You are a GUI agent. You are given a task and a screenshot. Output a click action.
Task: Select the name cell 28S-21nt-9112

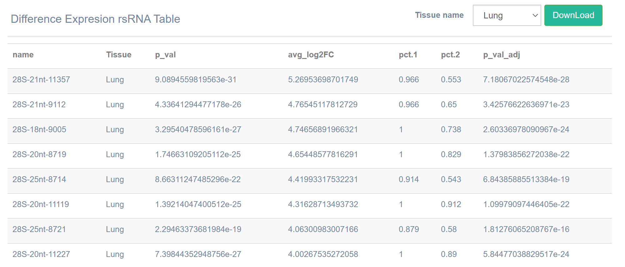click(x=39, y=104)
